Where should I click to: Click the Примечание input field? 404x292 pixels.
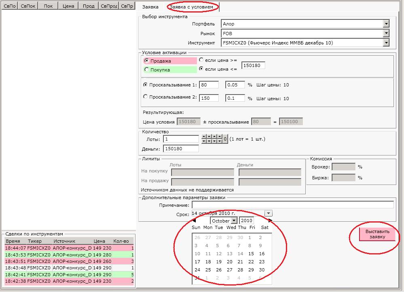point(292,205)
